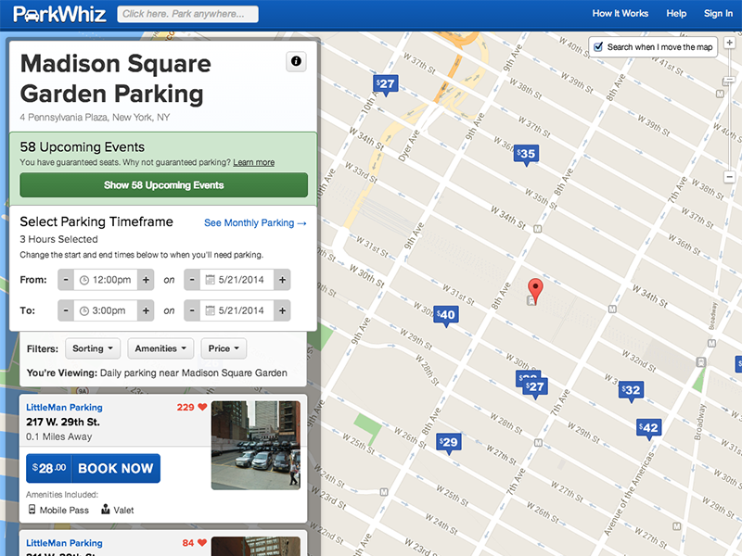
Task: Open the Price filter dropdown
Action: (224, 348)
